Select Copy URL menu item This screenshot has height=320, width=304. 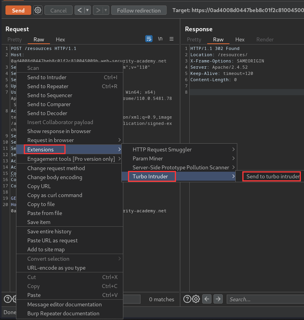coord(69,186)
